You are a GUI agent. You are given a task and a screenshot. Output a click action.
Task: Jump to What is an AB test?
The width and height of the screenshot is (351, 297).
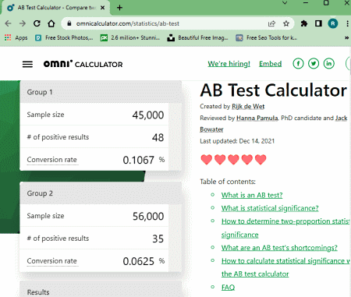click(252, 195)
